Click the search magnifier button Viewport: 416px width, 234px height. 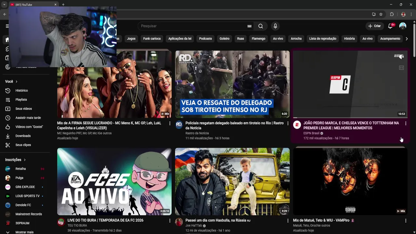coord(261,26)
